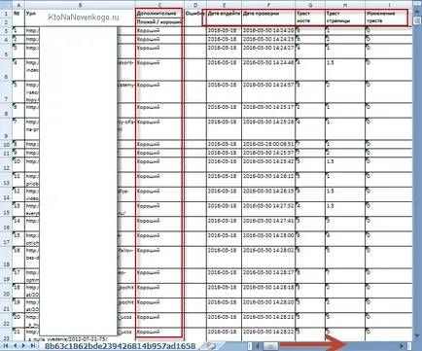
Task: Click the "Урл" header cell
Action: point(80,18)
